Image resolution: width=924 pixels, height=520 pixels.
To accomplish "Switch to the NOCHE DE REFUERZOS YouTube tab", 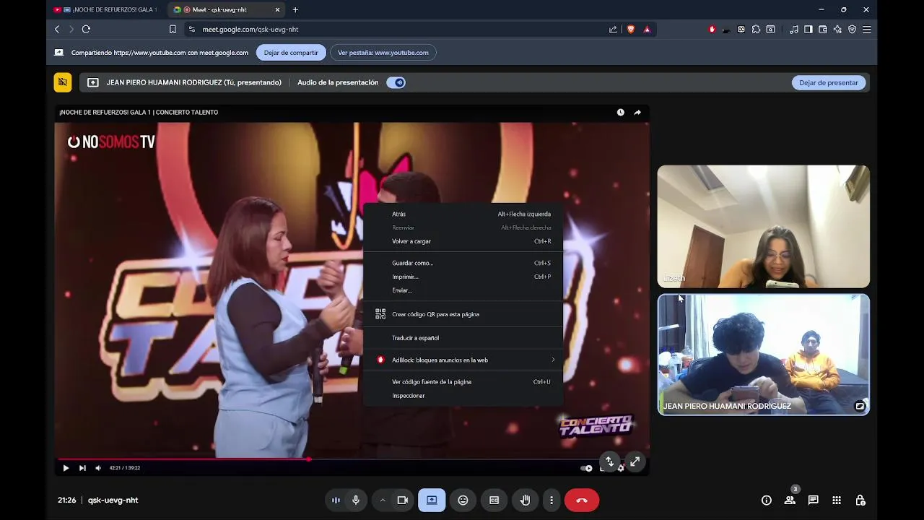I will coord(105,9).
